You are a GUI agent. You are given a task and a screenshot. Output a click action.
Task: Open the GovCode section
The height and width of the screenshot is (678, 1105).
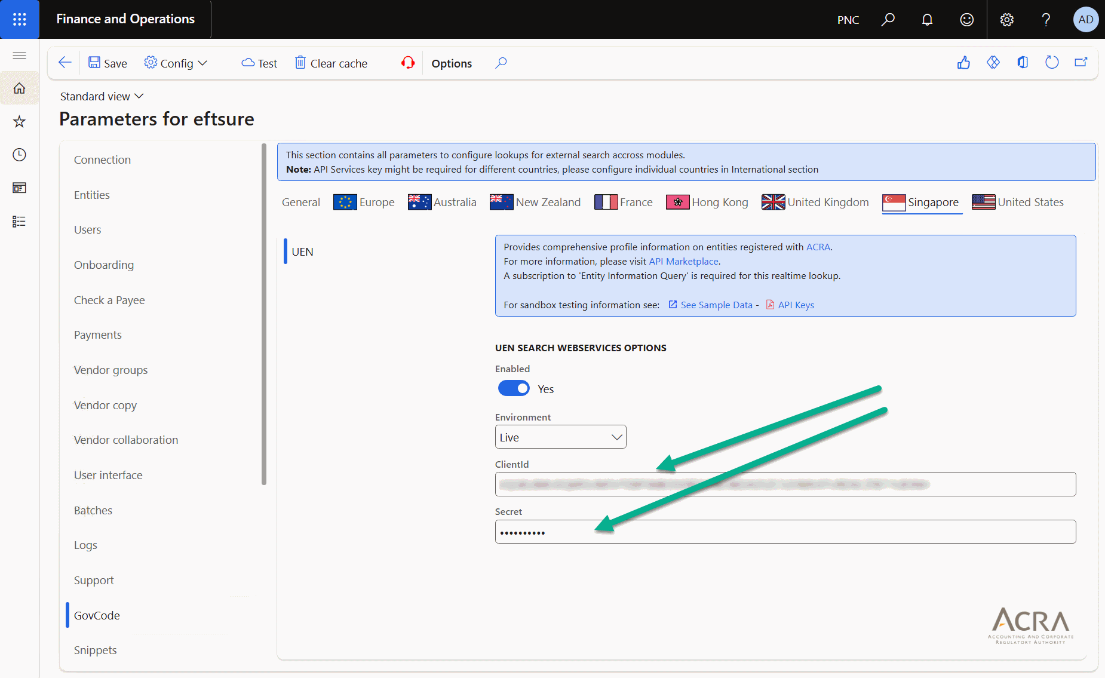[x=97, y=615]
